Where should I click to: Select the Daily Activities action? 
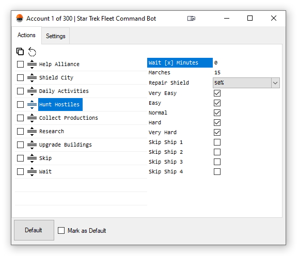(64, 91)
